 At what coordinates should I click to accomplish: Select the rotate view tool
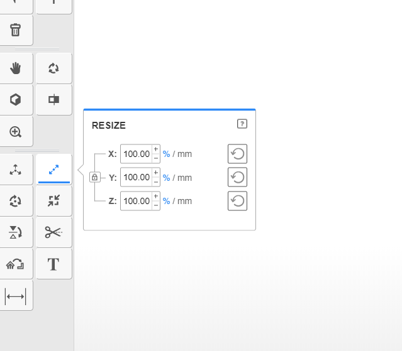(54, 68)
